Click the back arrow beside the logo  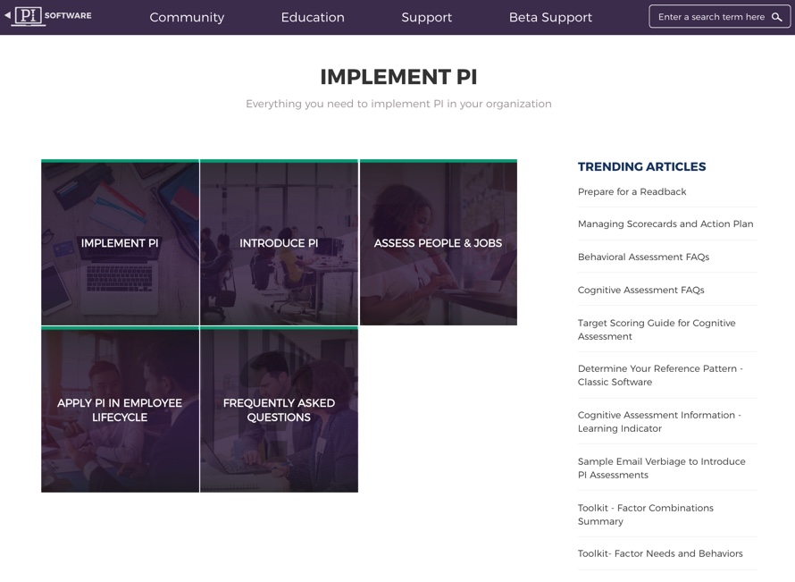pos(7,15)
